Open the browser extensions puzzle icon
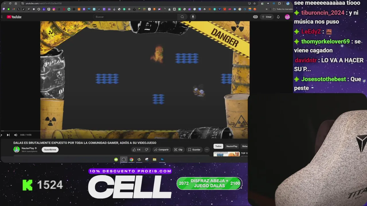This screenshot has height=206, width=367. coord(280,3)
